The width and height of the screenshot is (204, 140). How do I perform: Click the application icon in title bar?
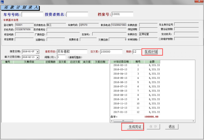tap(2, 2)
